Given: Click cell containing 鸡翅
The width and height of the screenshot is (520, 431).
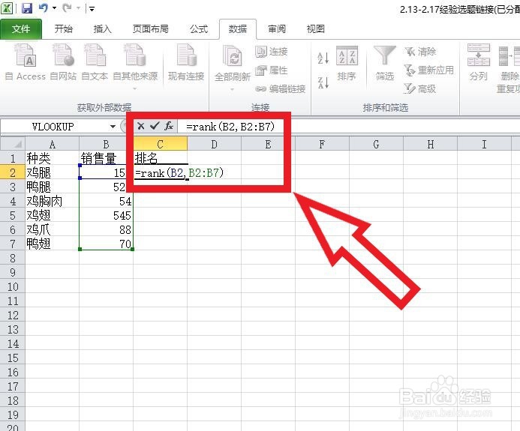Looking at the screenshot, I should point(52,215).
